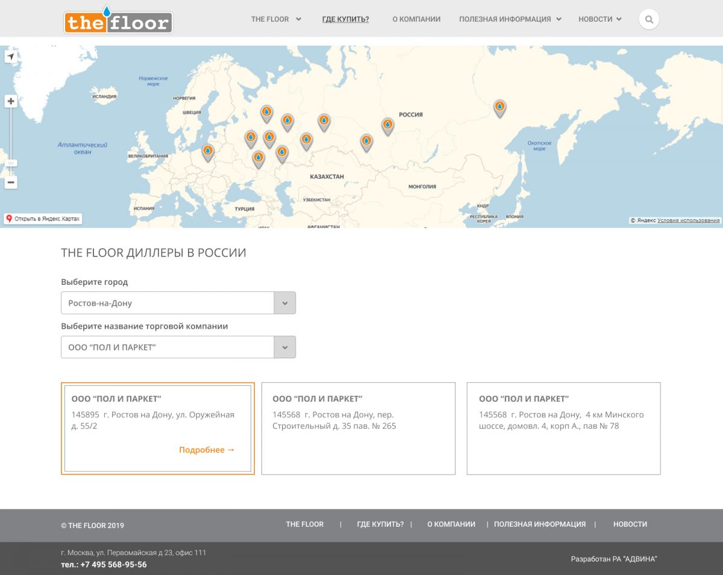The width and height of the screenshot is (723, 575).
Task: Follow the Подробнее → link
Action: click(x=207, y=450)
